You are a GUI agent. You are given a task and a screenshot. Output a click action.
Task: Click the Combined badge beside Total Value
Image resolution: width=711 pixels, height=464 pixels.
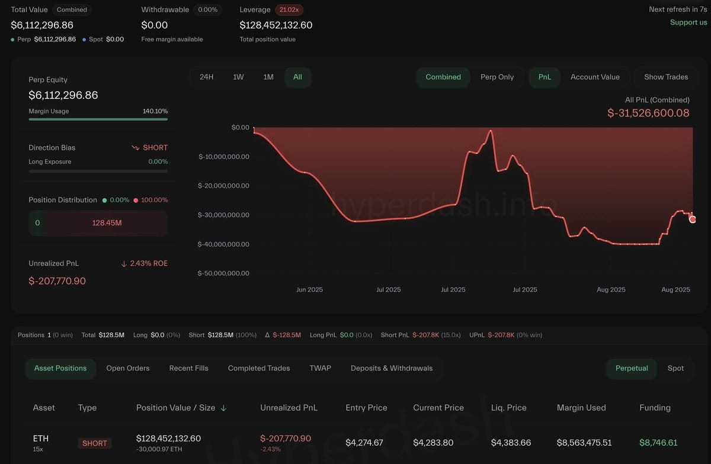[x=72, y=9]
